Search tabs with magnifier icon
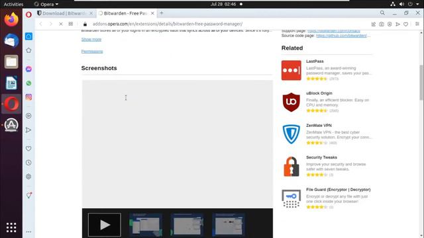 pyautogui.click(x=382, y=13)
